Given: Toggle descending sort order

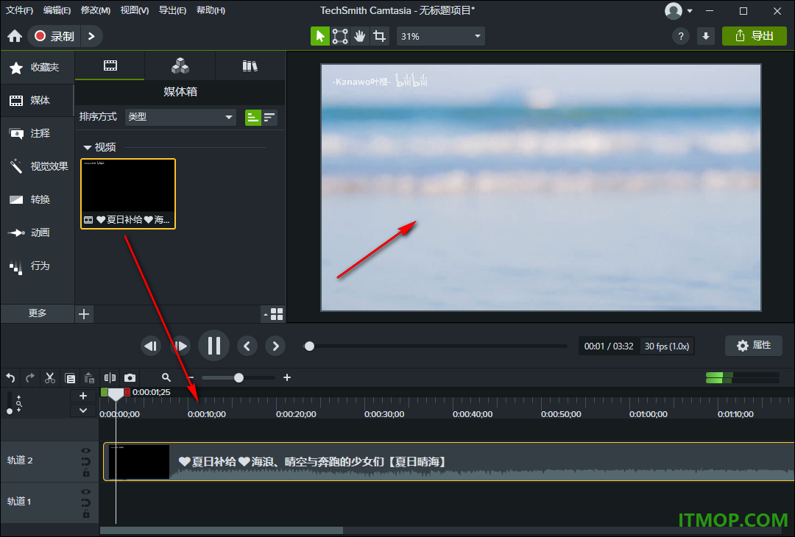Looking at the screenshot, I should [269, 118].
